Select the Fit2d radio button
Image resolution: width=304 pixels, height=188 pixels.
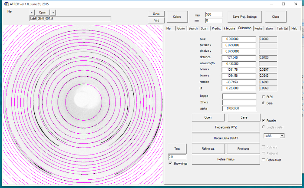263,96
